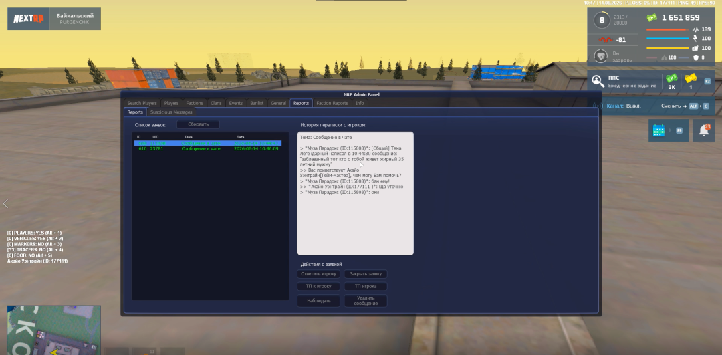
Task: Click the FOOD: NO (Alt + 5) line
Action: coord(30,255)
